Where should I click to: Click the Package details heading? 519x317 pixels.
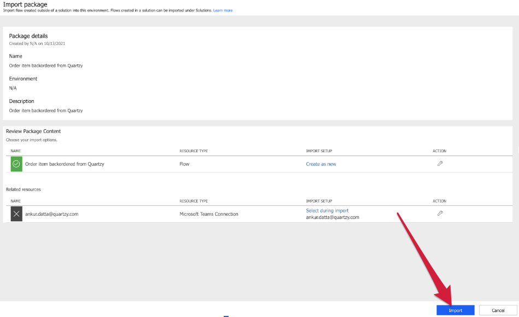(x=28, y=36)
